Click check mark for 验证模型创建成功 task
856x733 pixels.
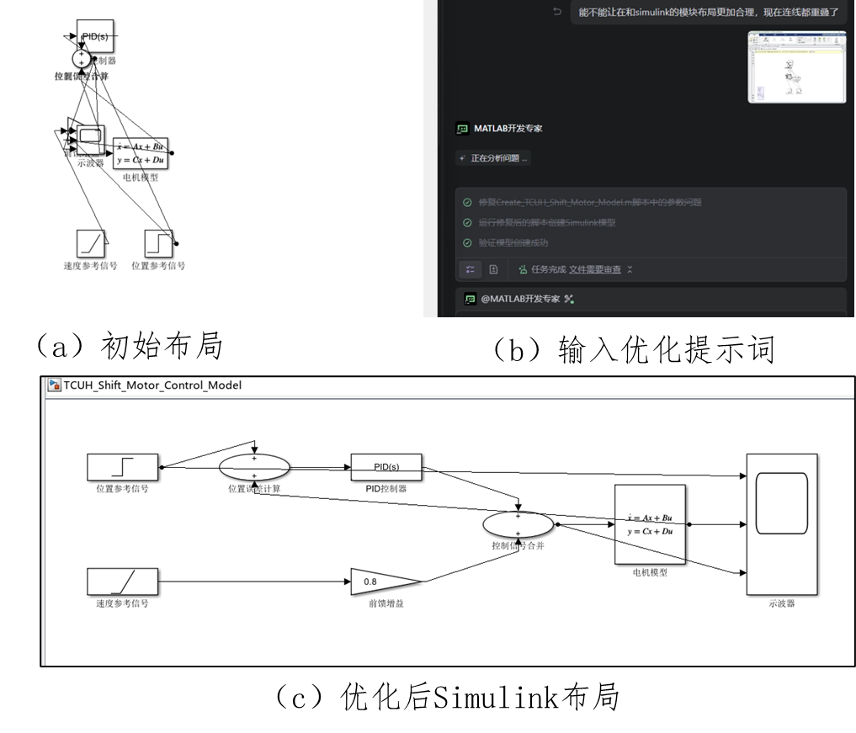point(467,243)
